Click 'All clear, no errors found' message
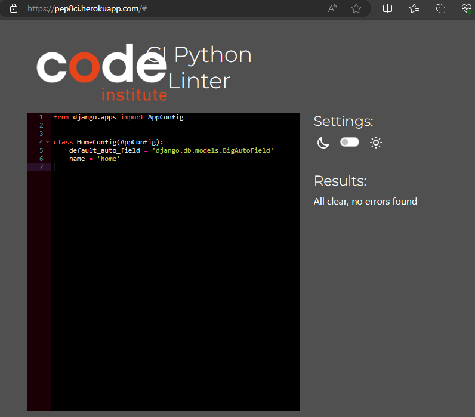 coord(365,202)
